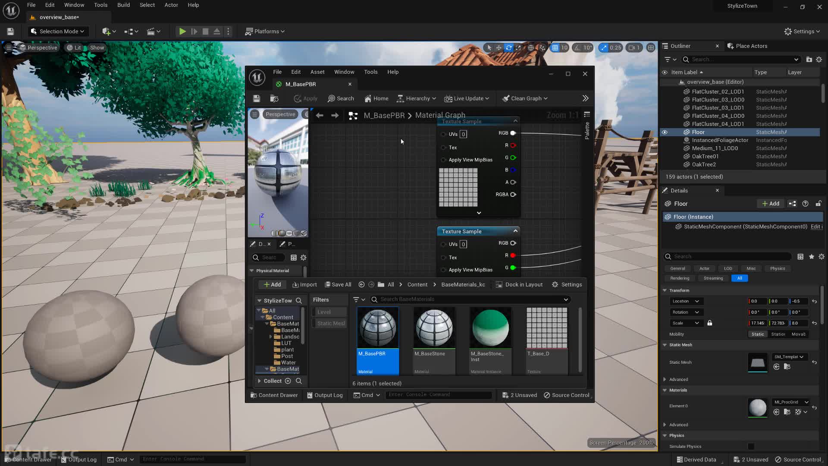Open the ML_ProcGrid material dropdown
This screenshot has width=828, height=466.
(791, 402)
